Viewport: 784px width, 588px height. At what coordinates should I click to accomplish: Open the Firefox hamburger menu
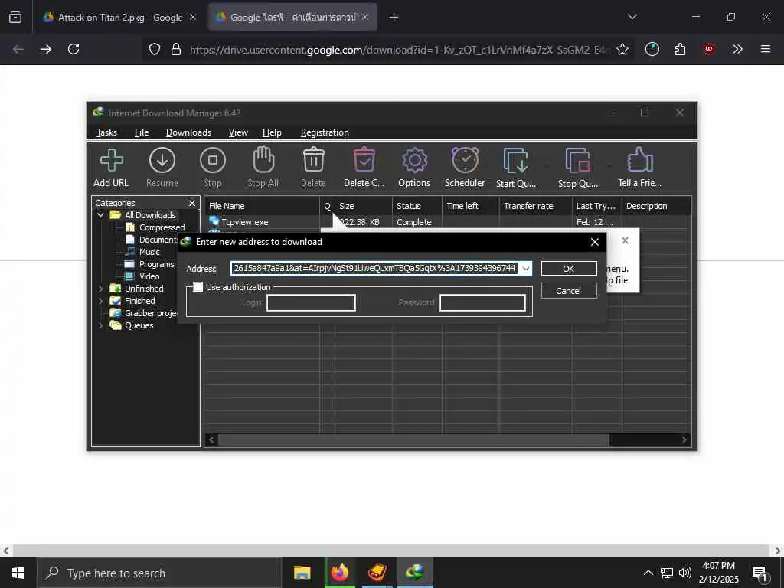[766, 49]
